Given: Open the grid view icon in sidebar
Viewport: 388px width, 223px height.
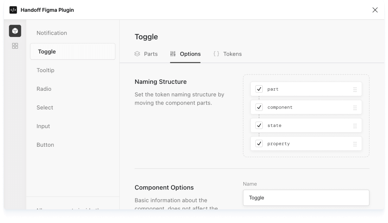Looking at the screenshot, I should point(15,46).
